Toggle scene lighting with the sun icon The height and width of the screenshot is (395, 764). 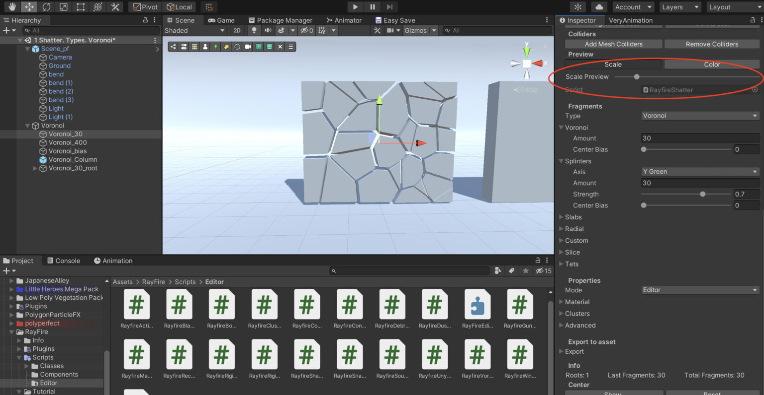click(x=254, y=30)
